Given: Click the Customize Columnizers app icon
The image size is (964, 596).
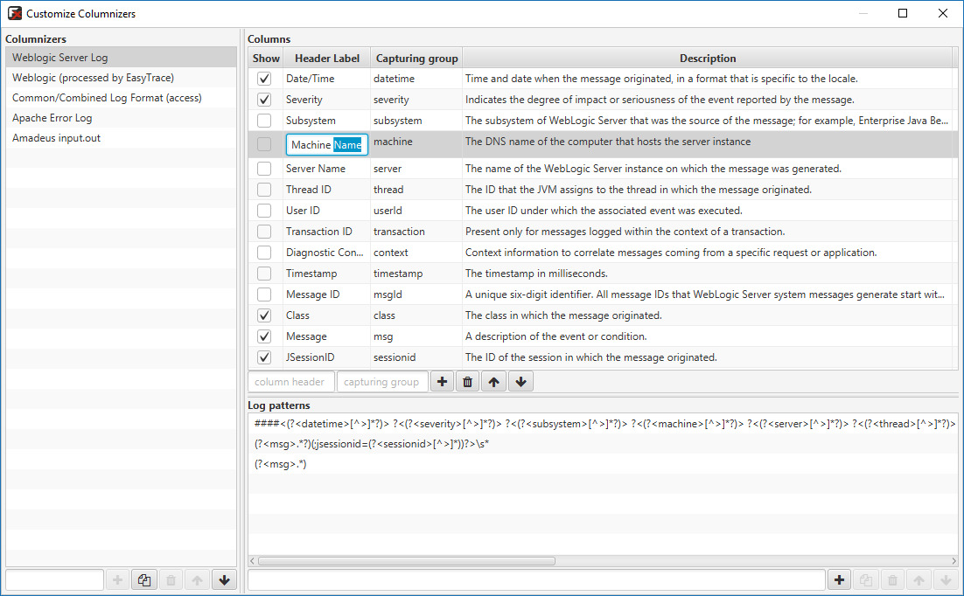Looking at the screenshot, I should (x=14, y=13).
